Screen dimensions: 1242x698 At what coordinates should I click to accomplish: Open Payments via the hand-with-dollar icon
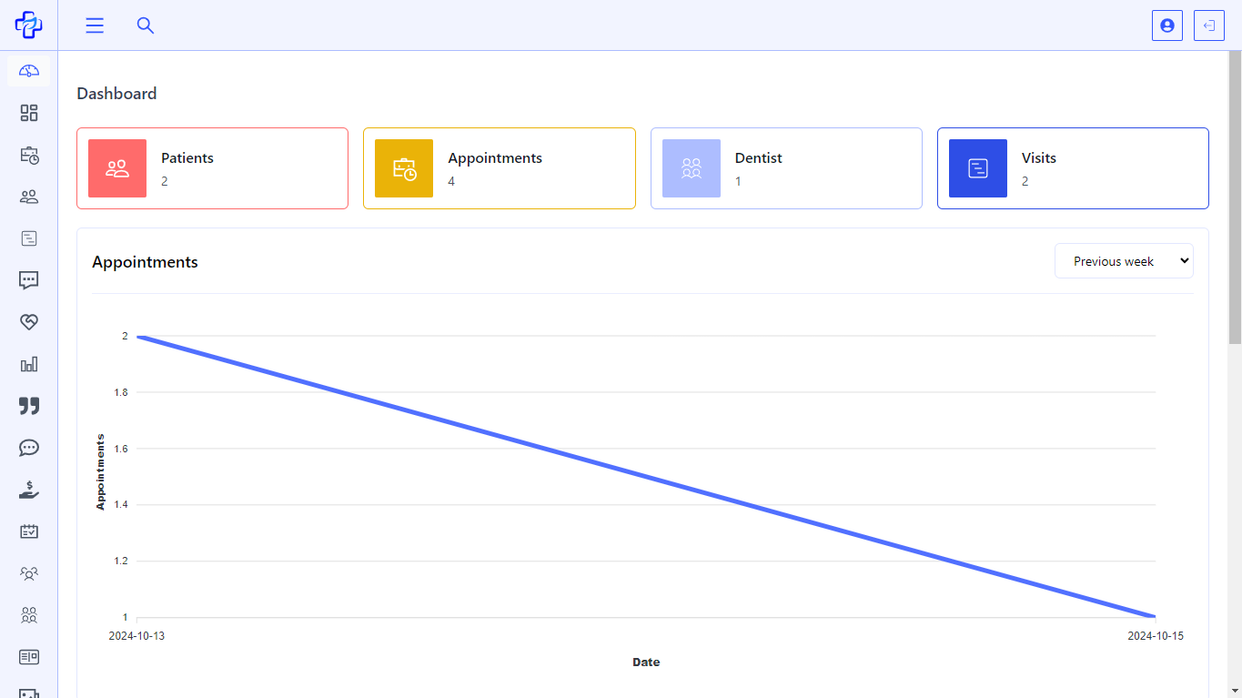click(x=28, y=490)
